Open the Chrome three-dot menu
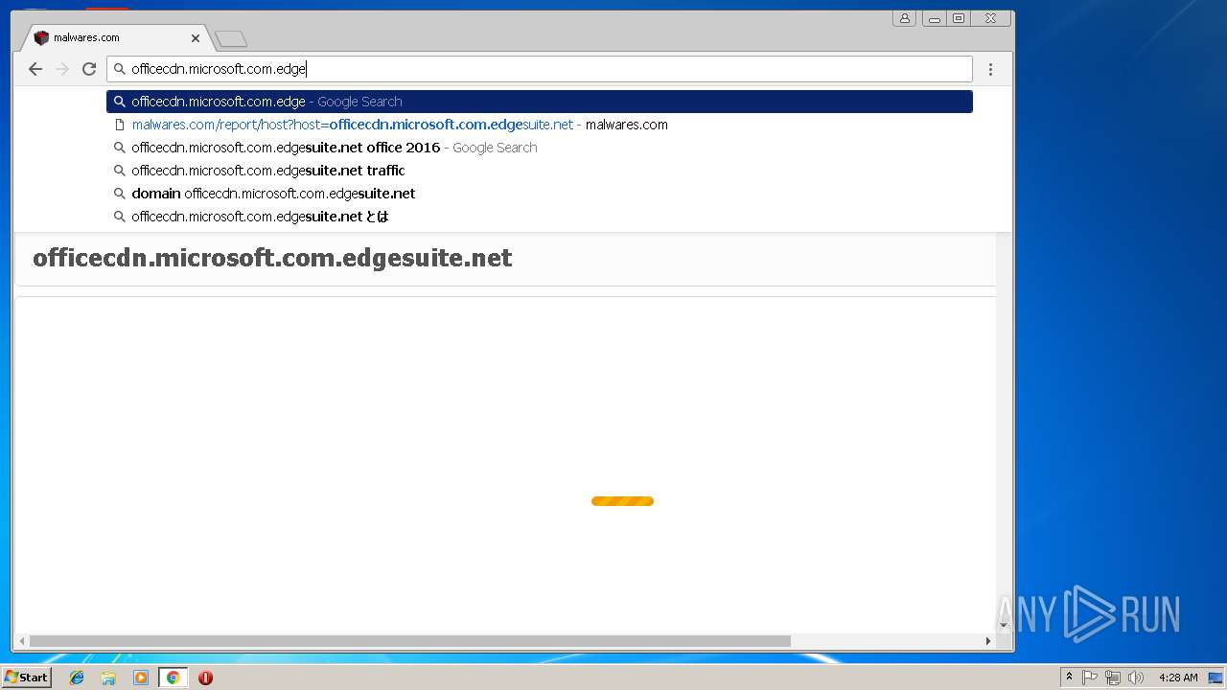 (990, 69)
